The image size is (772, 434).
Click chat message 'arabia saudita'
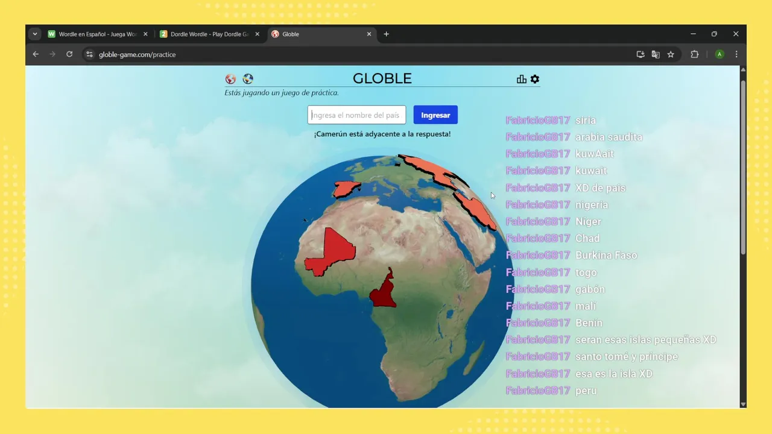pos(609,137)
